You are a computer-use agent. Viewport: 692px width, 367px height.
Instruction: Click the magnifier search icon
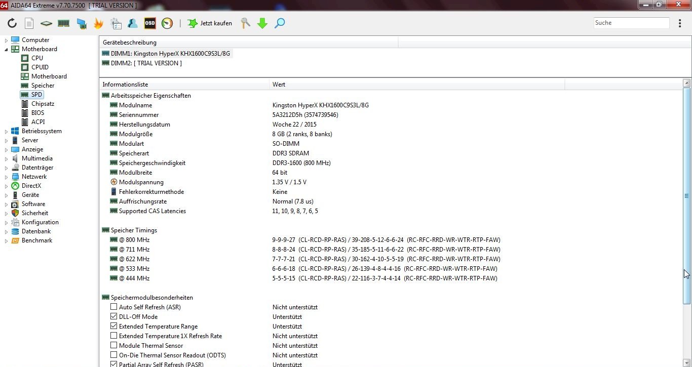click(280, 23)
